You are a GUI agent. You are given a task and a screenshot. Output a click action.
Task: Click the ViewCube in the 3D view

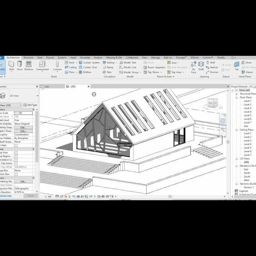(x=213, y=103)
